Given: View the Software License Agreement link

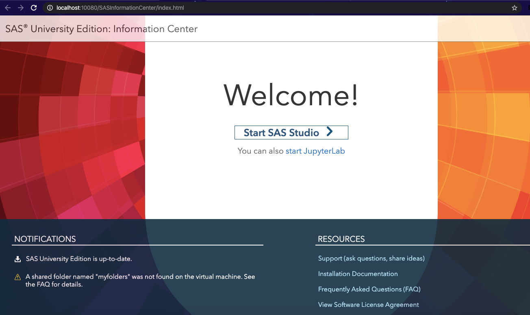Looking at the screenshot, I should (368, 305).
